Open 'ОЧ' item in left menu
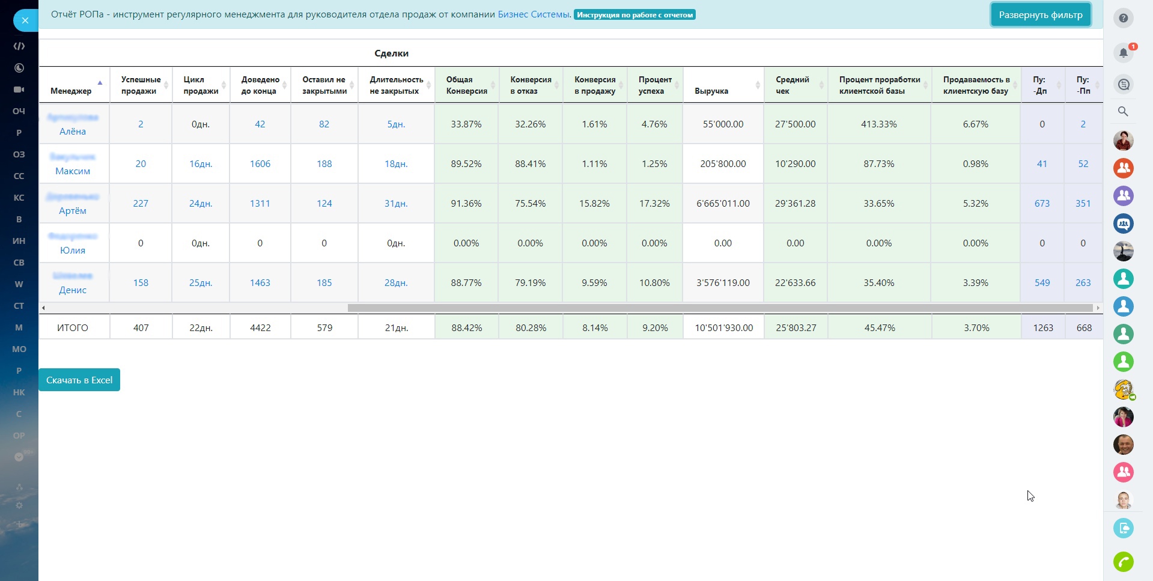Viewport: 1153px width, 581px height. click(x=19, y=111)
